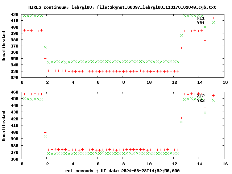Click the XL2 legend label
This screenshot has height=174, width=232.
pyautogui.click(x=200, y=96)
